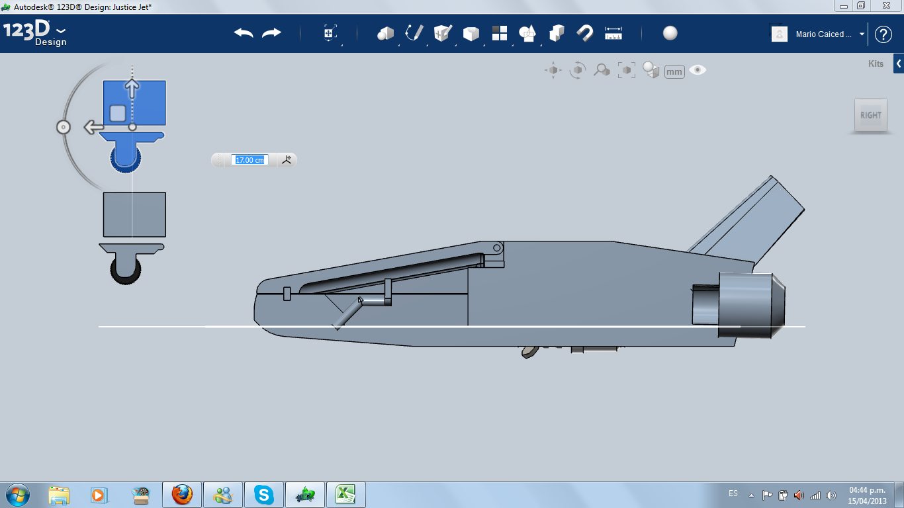This screenshot has width=904, height=508.
Task: Open the Material sphere tool
Action: pos(670,33)
